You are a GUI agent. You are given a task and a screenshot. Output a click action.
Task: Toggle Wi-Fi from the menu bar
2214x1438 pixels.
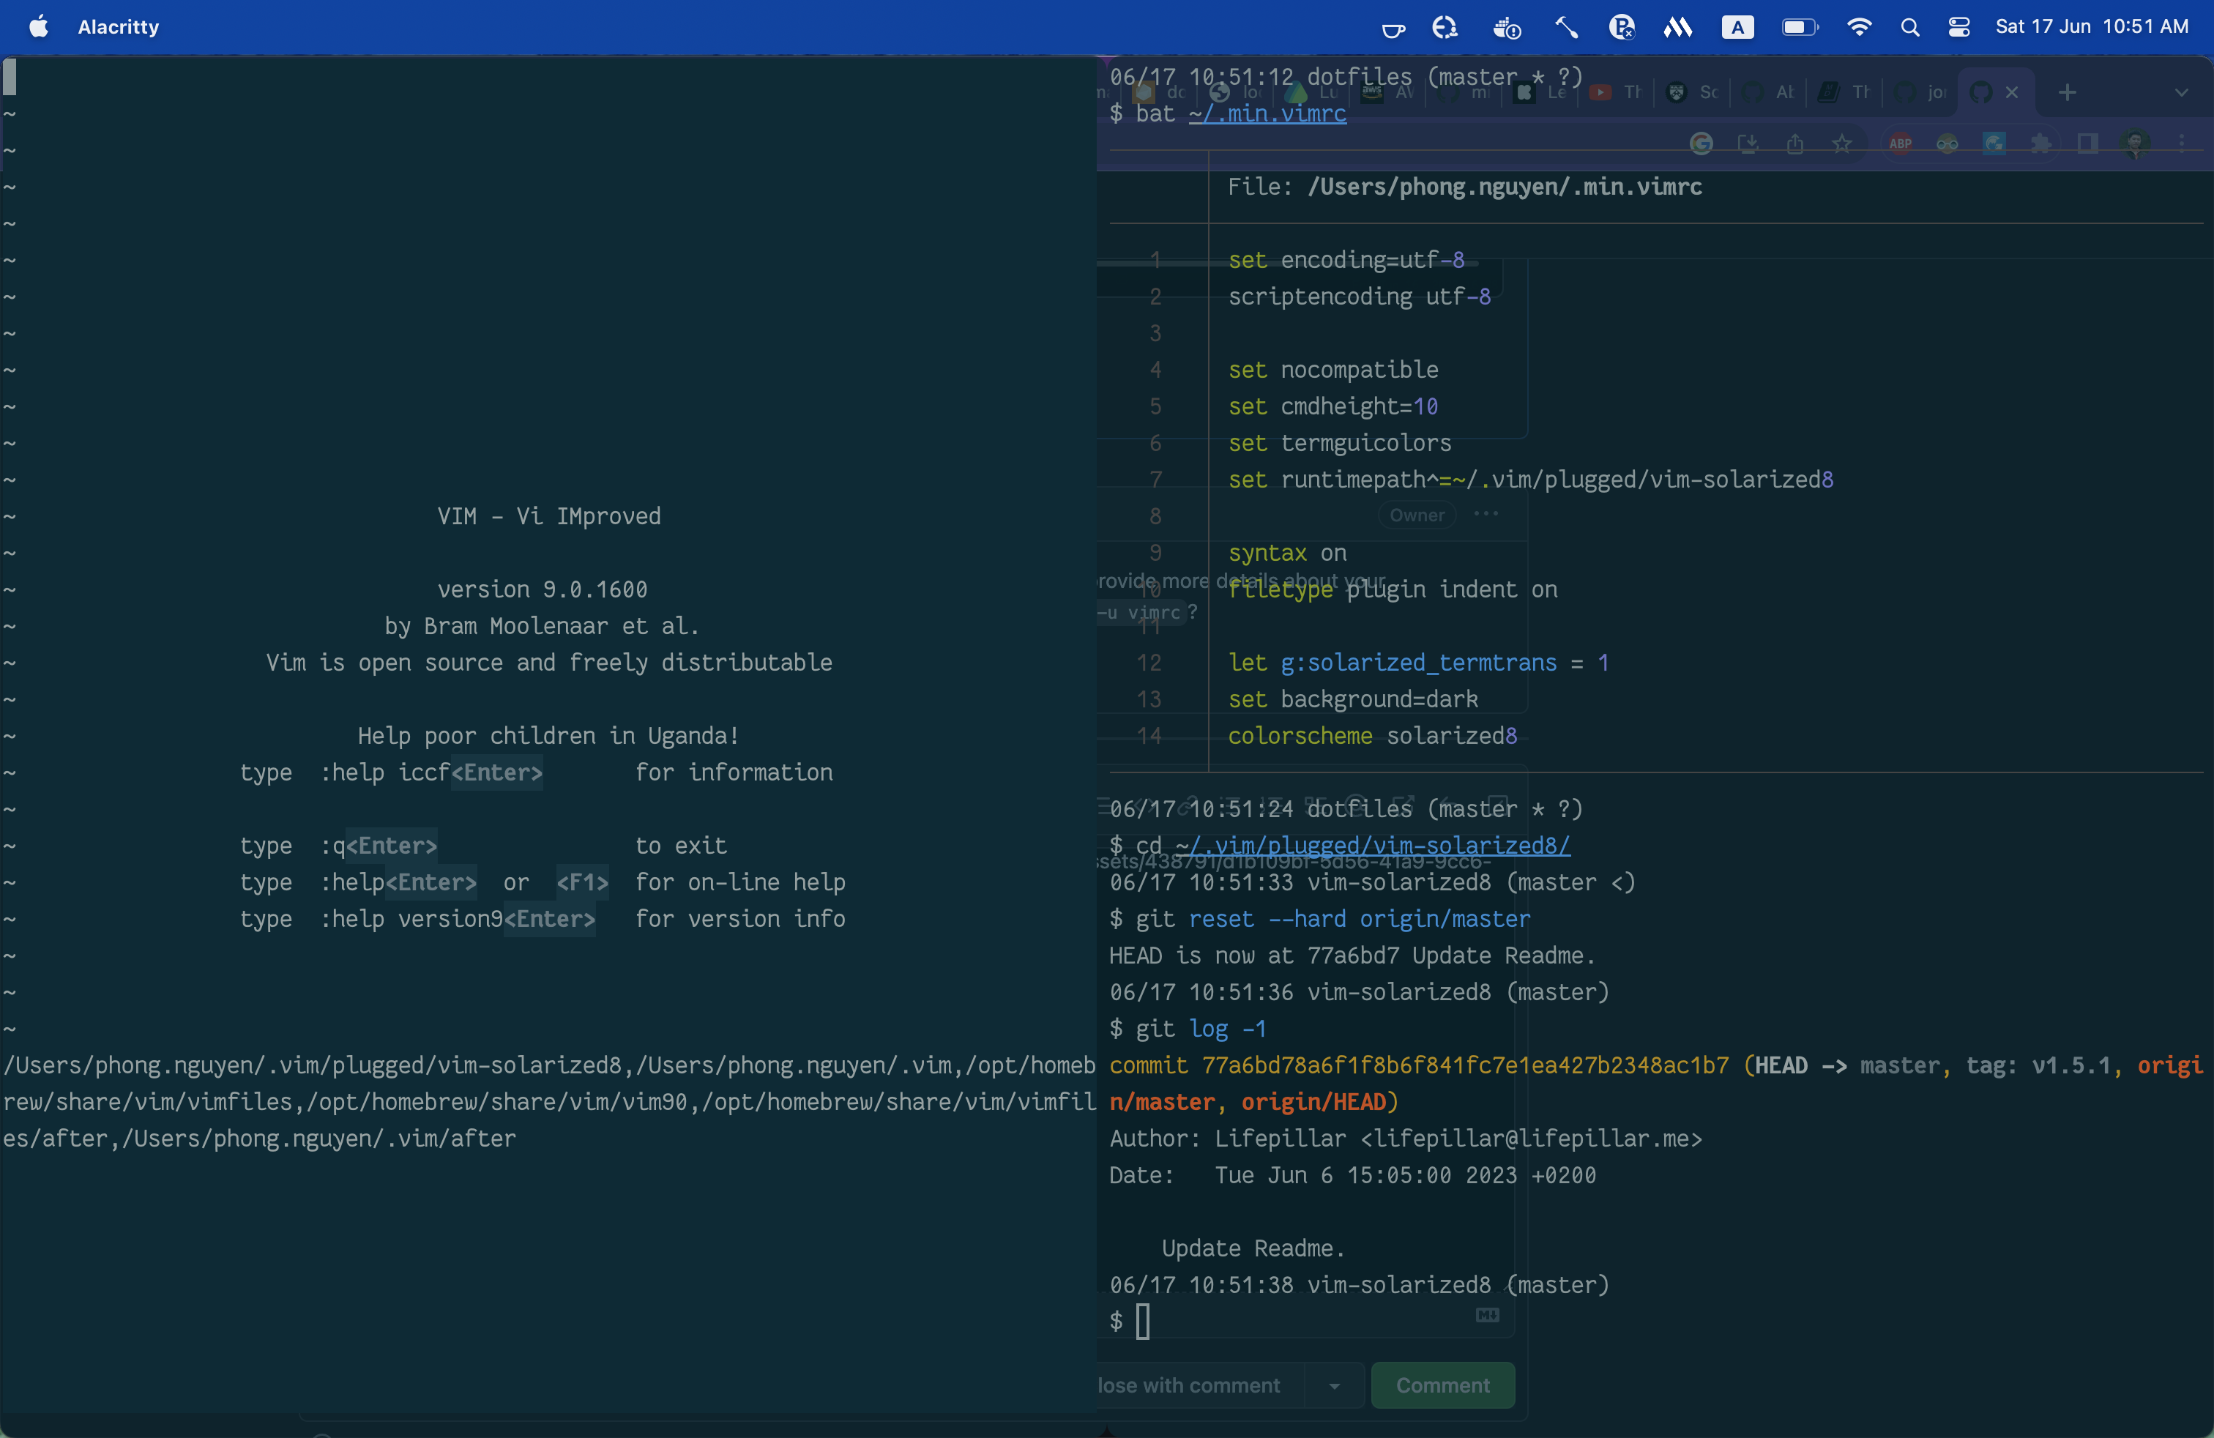coord(1859,27)
